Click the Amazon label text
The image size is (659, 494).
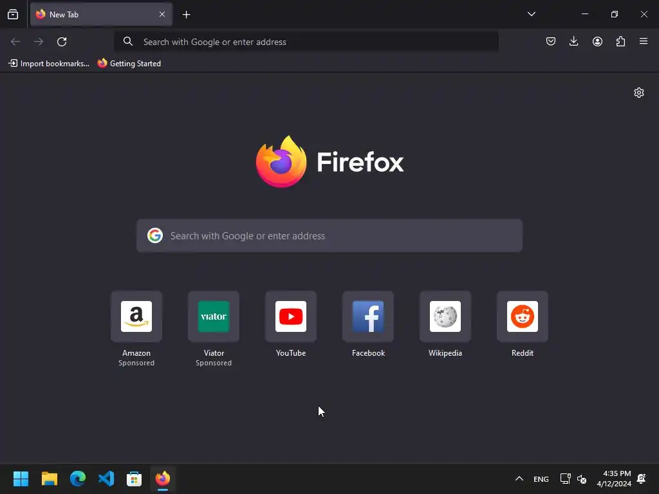click(x=136, y=353)
